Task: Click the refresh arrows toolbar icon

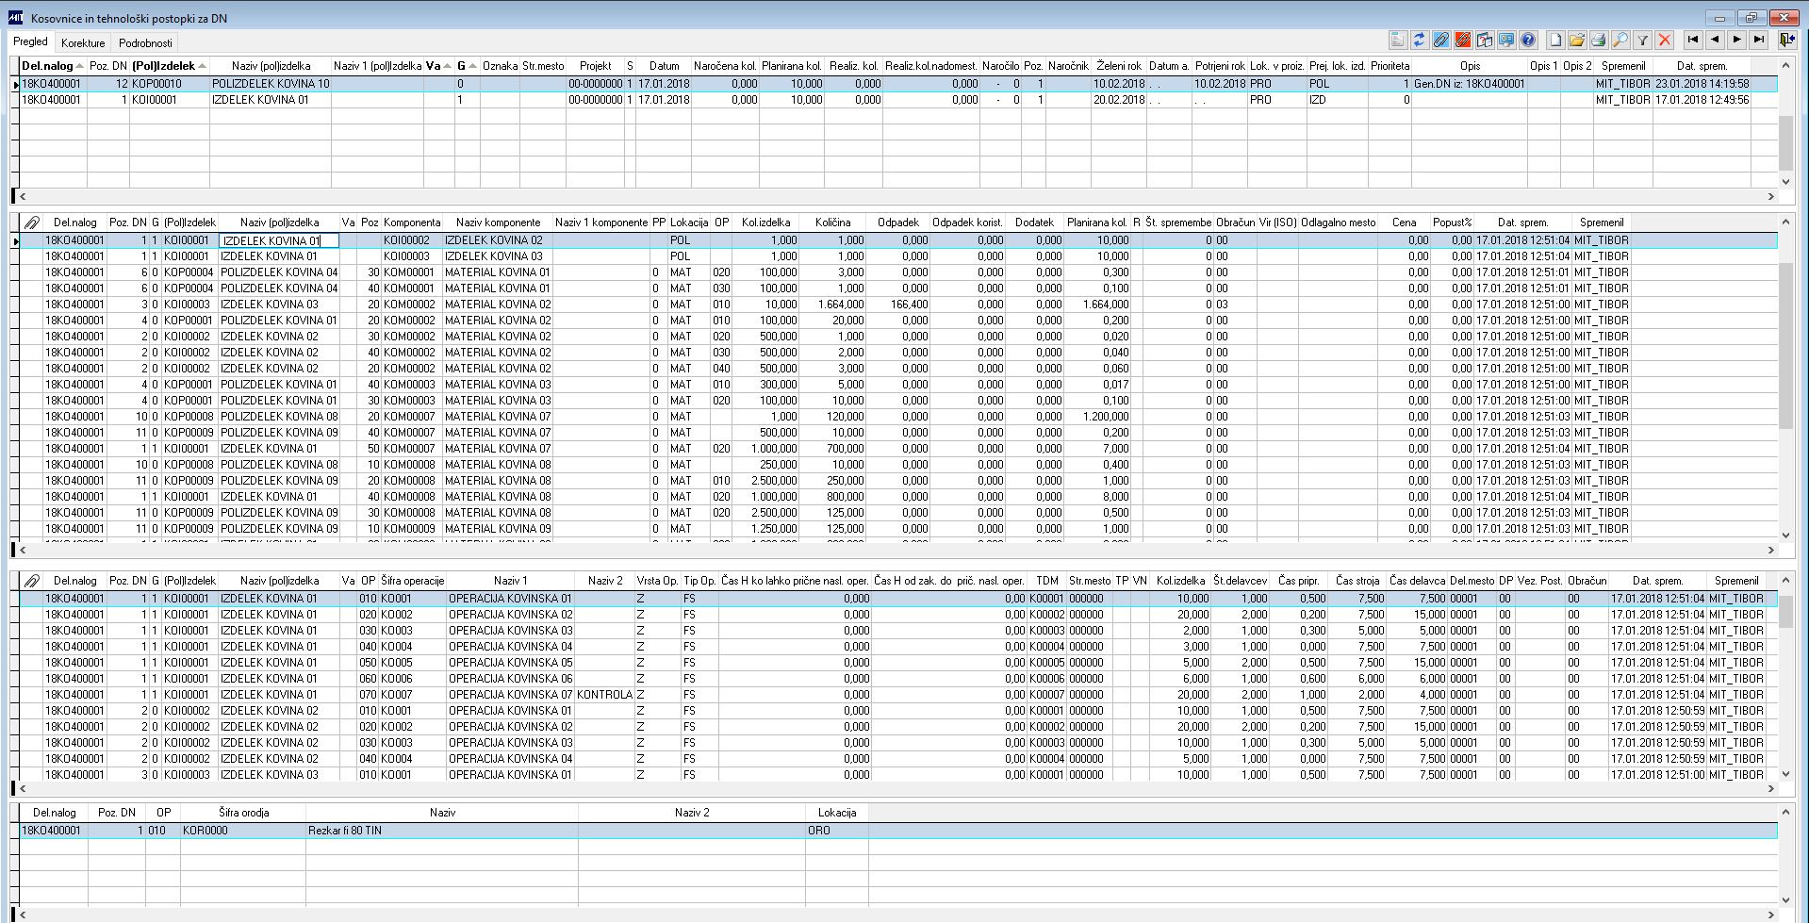Action: [1419, 40]
